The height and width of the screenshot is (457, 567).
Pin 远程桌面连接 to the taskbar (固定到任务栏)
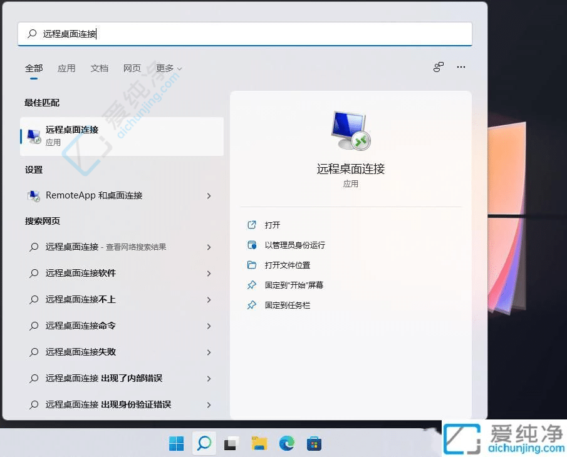288,305
